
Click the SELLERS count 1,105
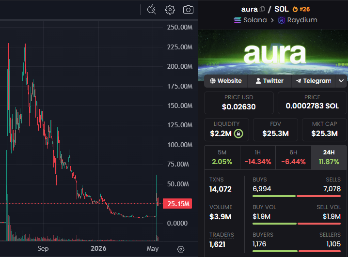(333, 244)
